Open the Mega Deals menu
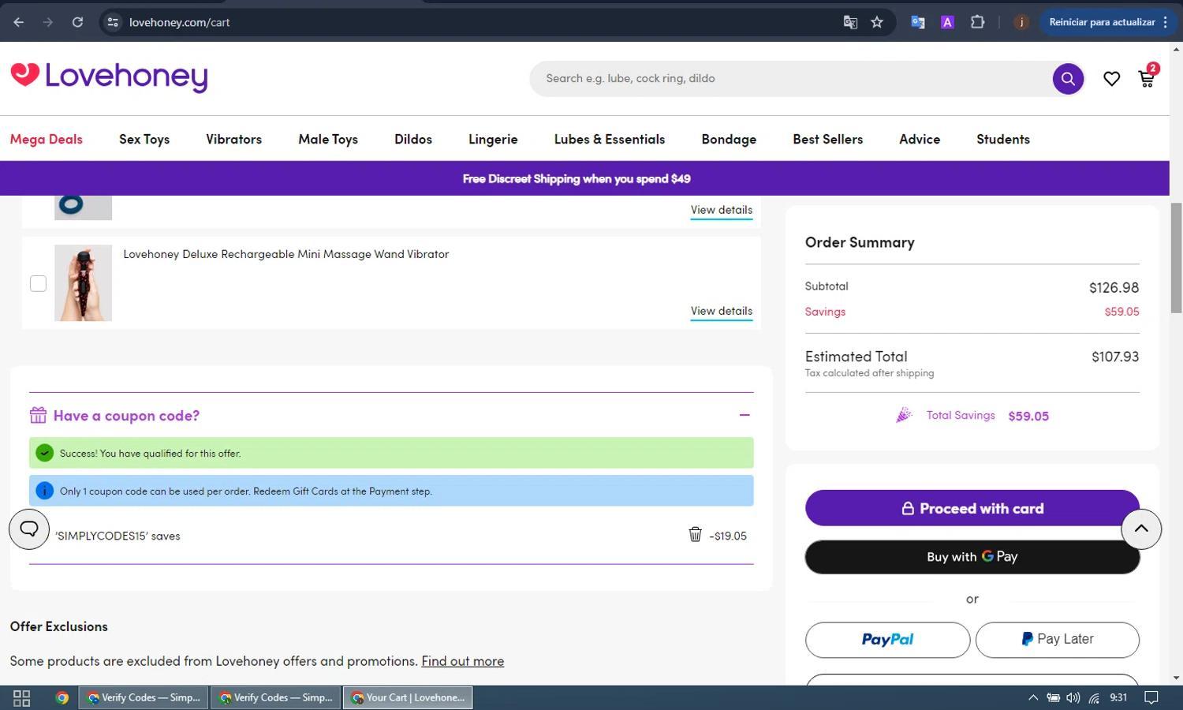The height and width of the screenshot is (710, 1183). [47, 139]
